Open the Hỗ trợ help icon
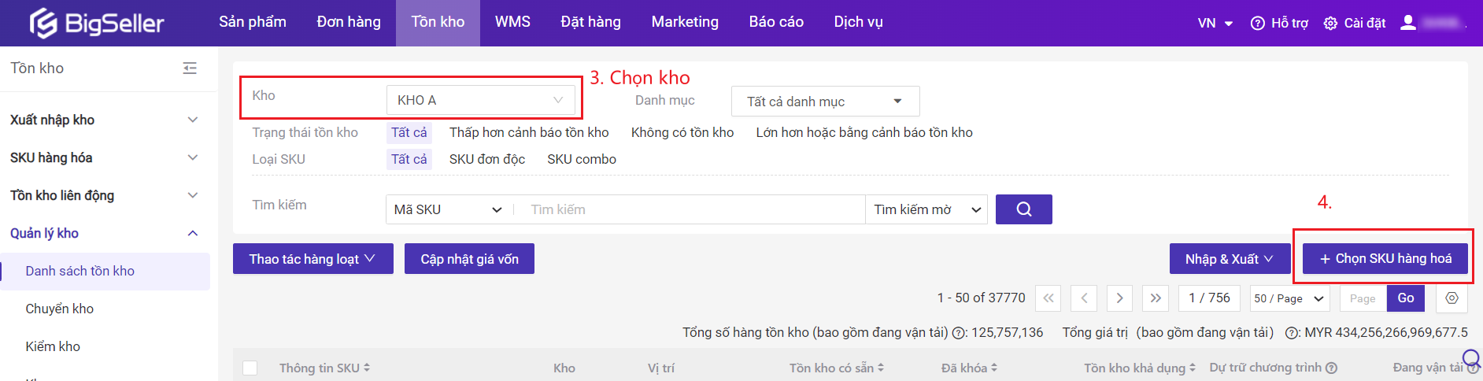The width and height of the screenshot is (1483, 381). pyautogui.click(x=1257, y=24)
